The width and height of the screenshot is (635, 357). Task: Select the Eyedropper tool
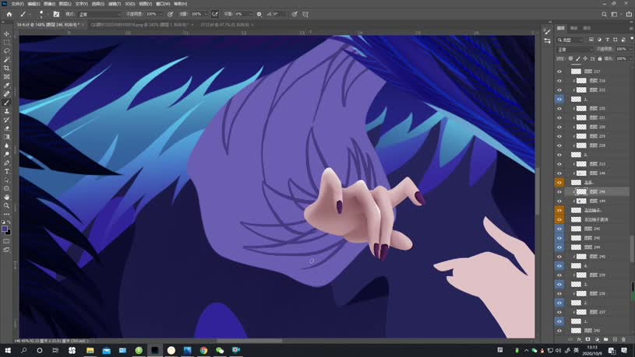point(6,86)
